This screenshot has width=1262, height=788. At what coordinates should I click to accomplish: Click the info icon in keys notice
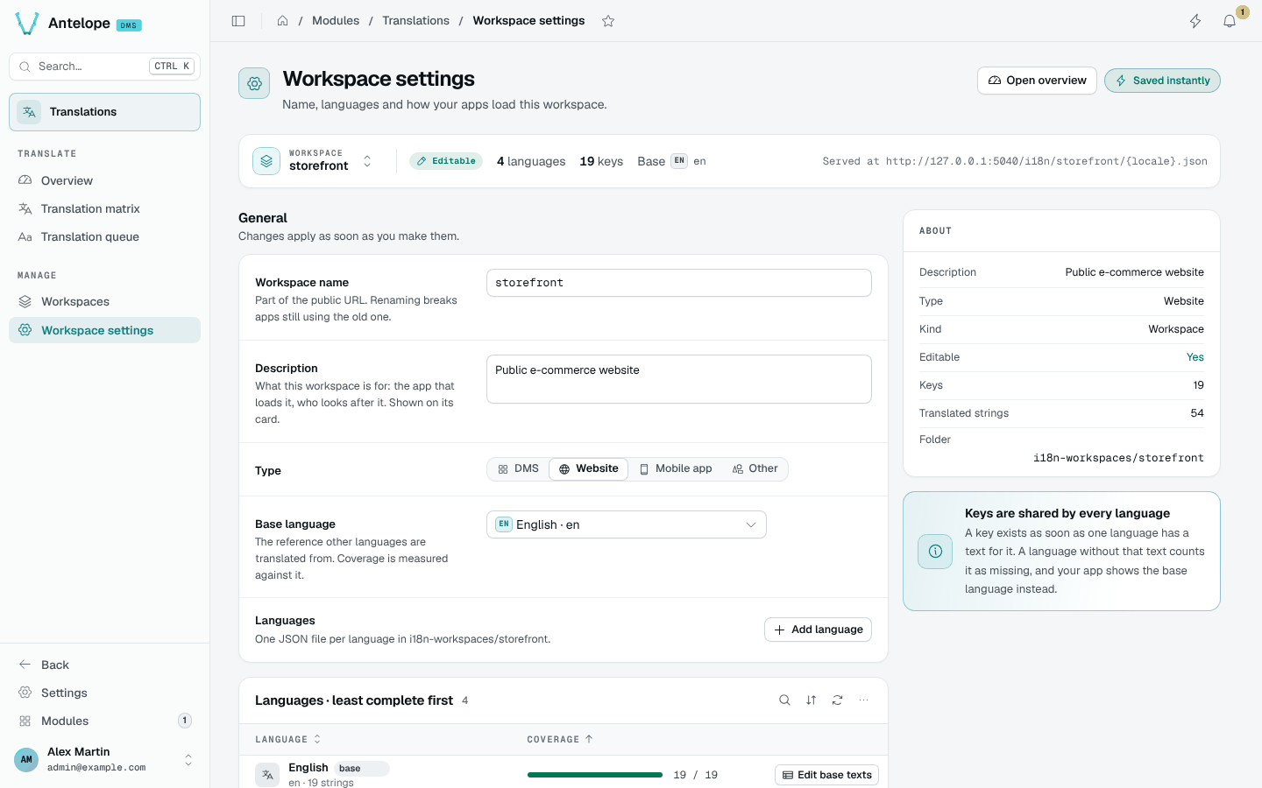point(935,552)
